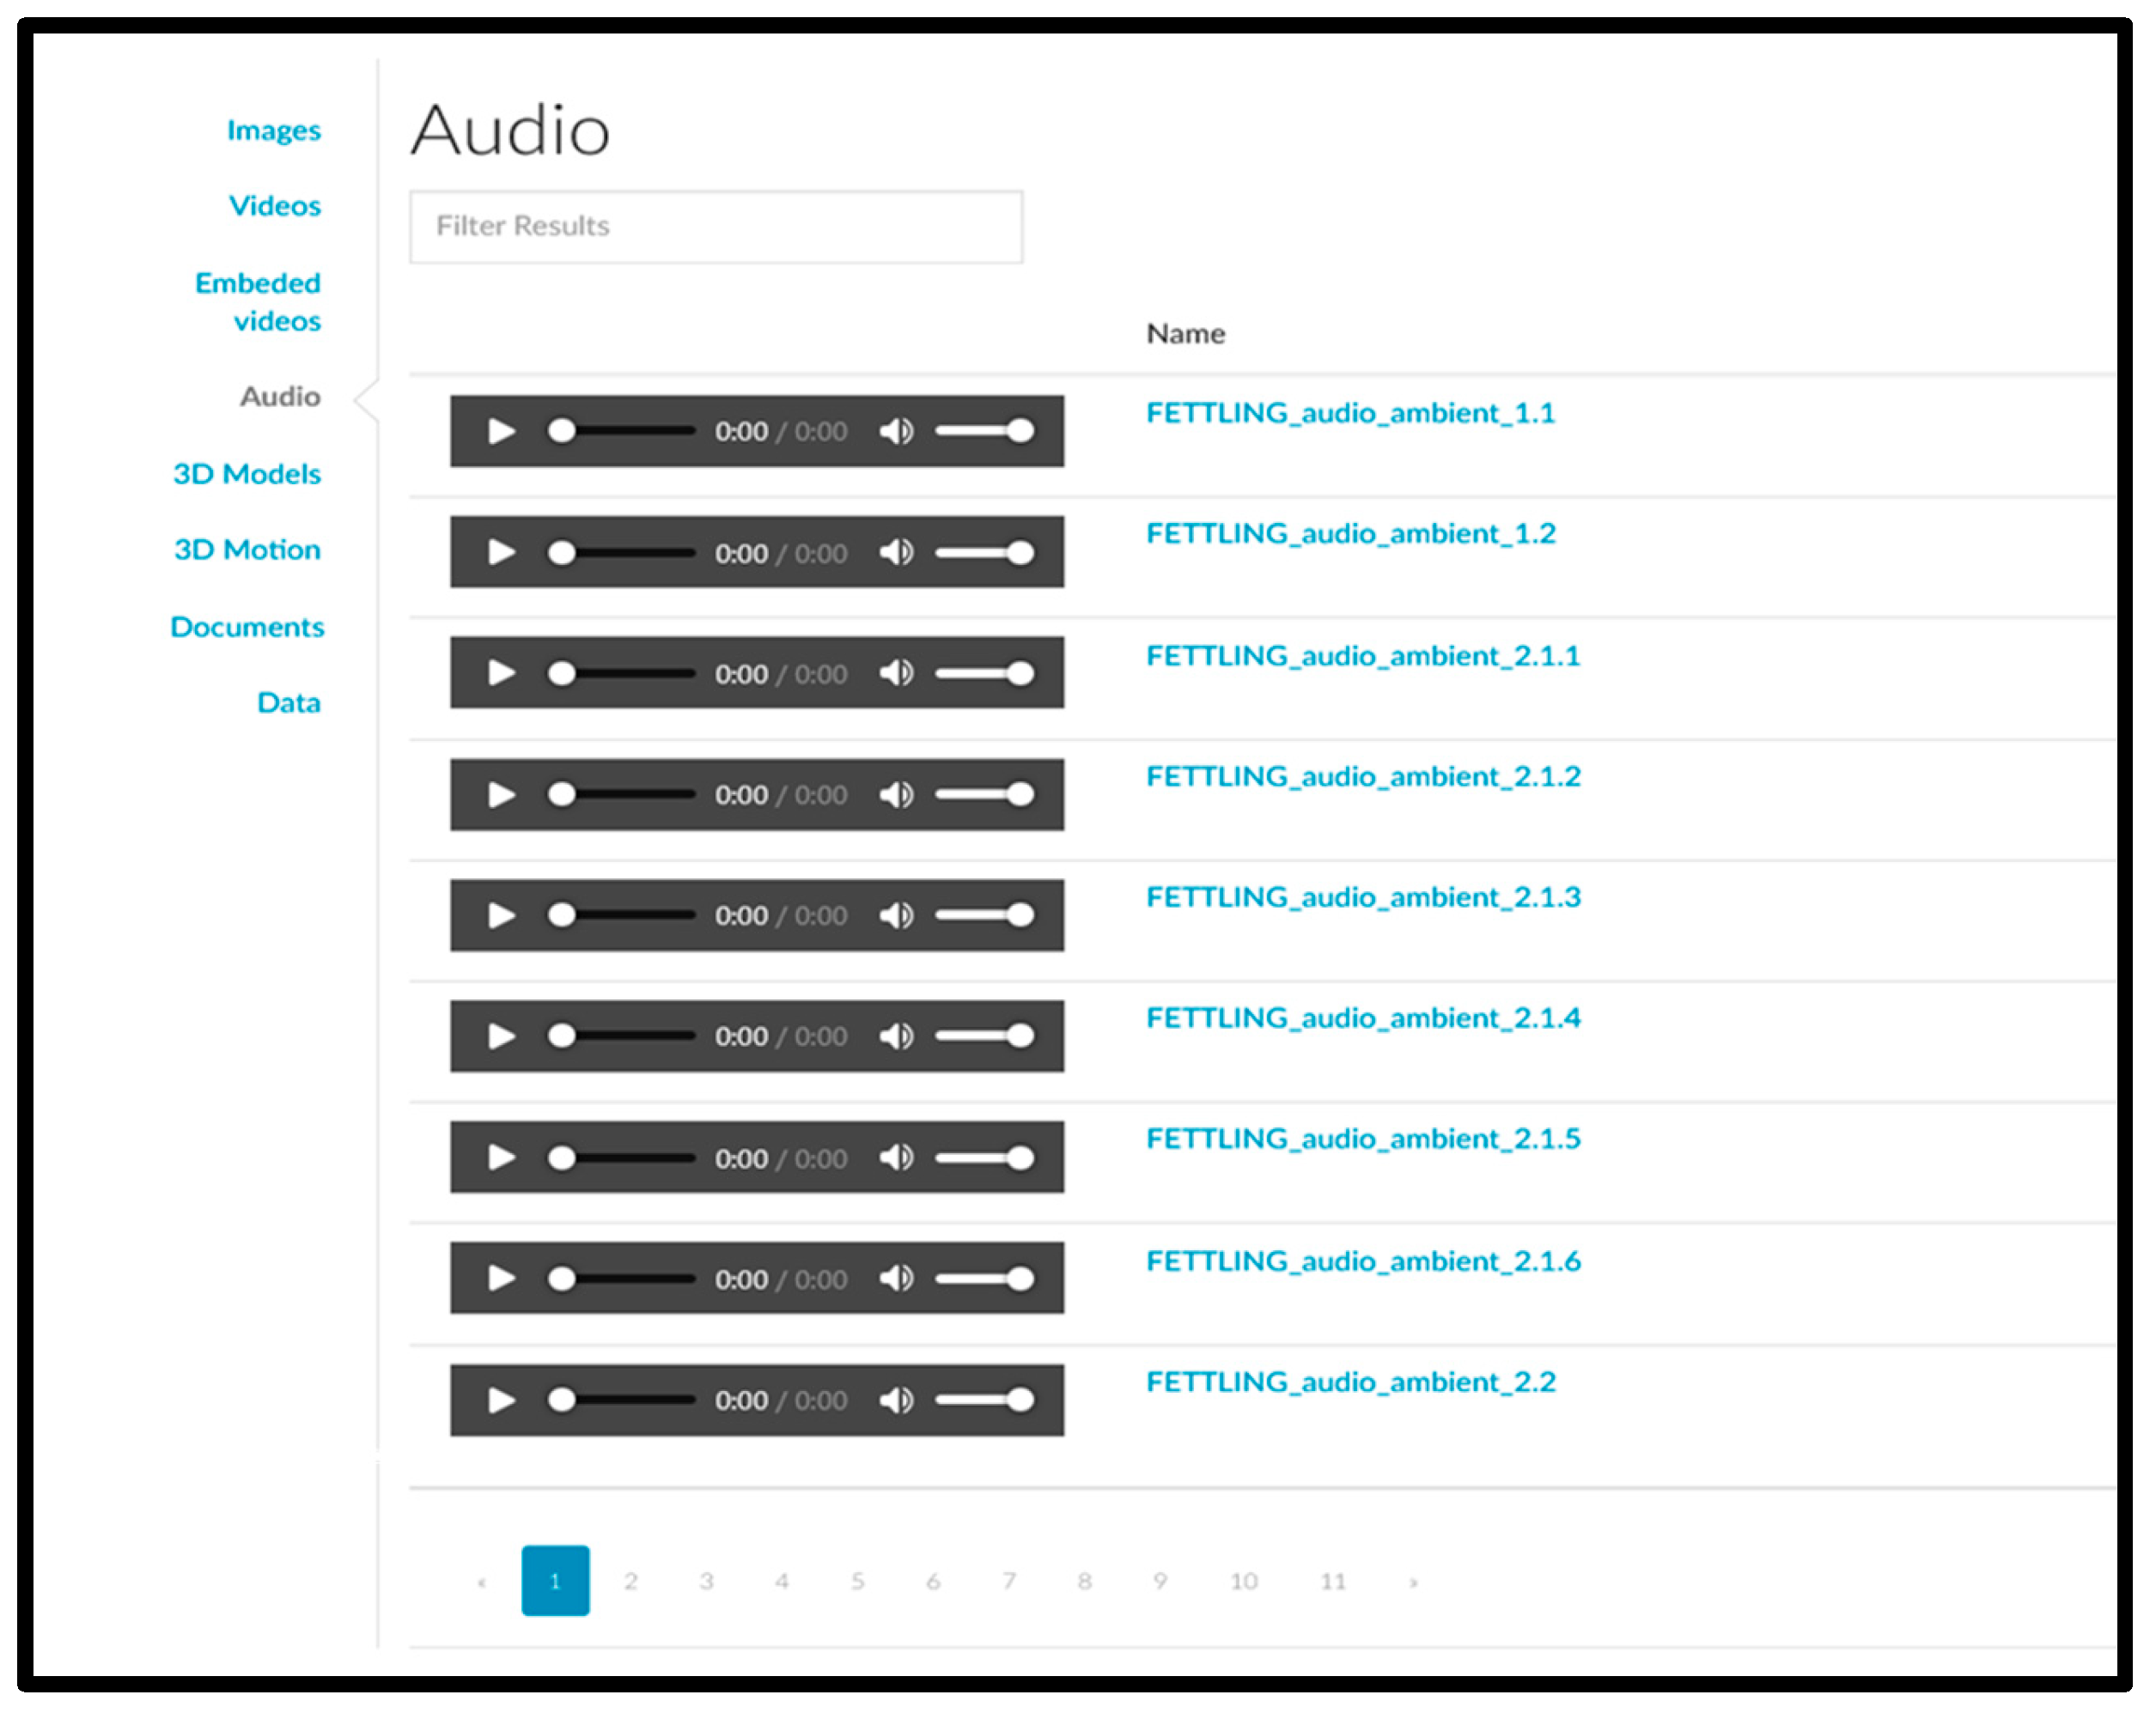Click the Filter Results input field
The height and width of the screenshot is (1719, 2156).
716,227
